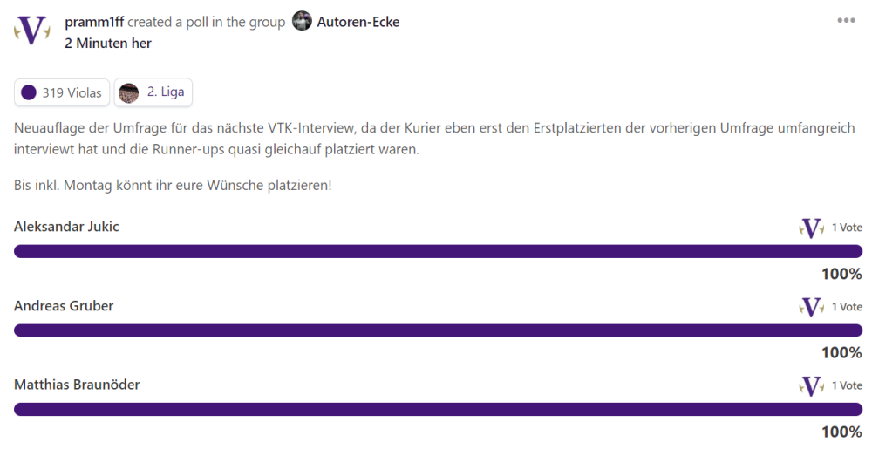The image size is (872, 456).
Task: Click Andreas Gruber's purple progress bar
Action: pyautogui.click(x=438, y=330)
